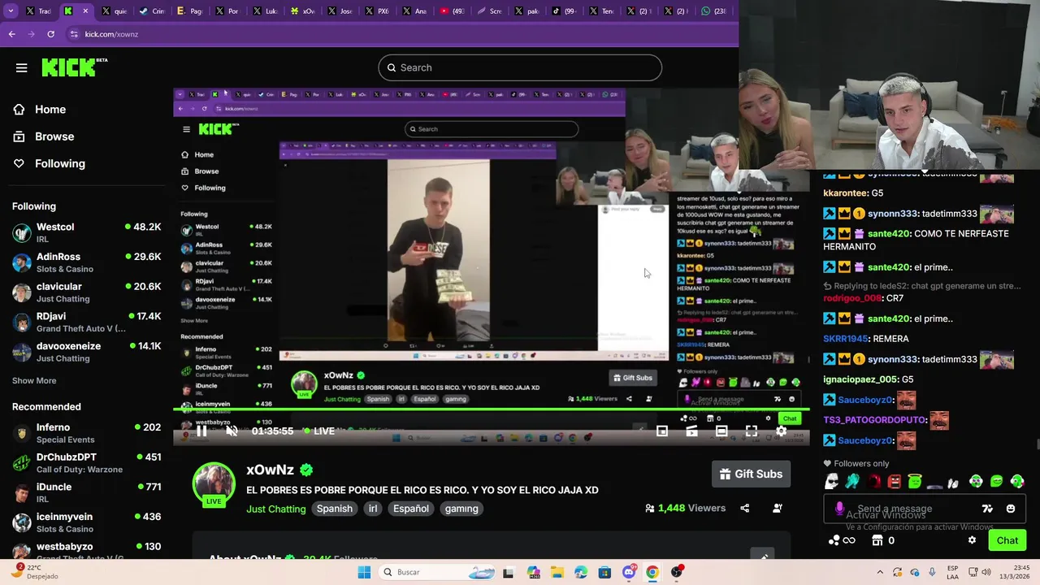Open clavicular channel in Following list
The image size is (1040, 585).
tap(86, 292)
